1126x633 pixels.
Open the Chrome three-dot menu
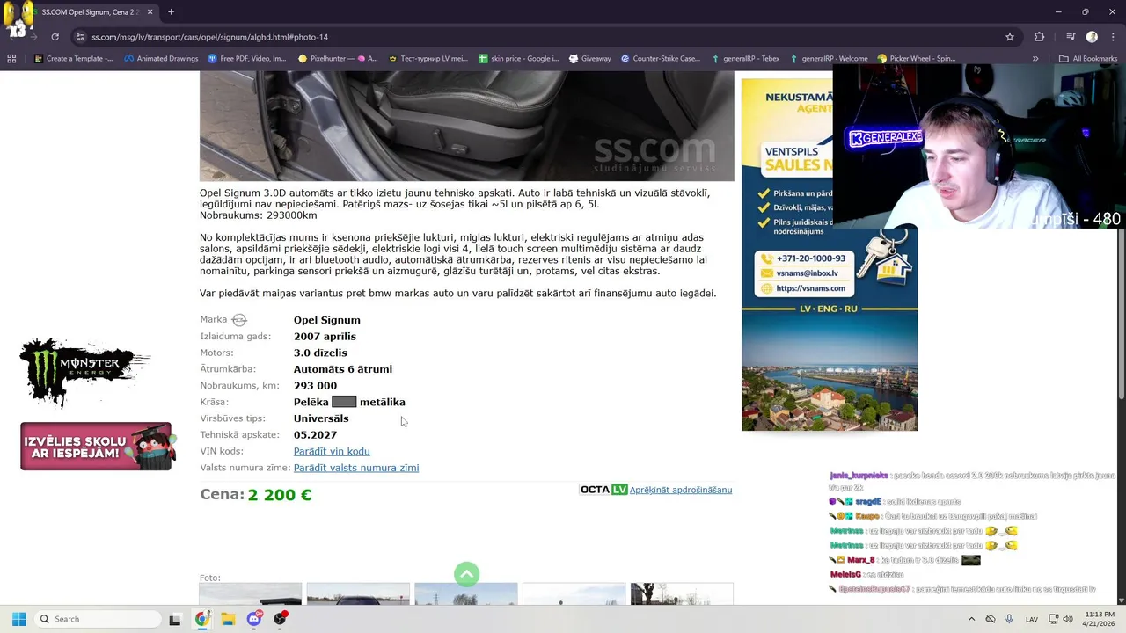point(1111,37)
